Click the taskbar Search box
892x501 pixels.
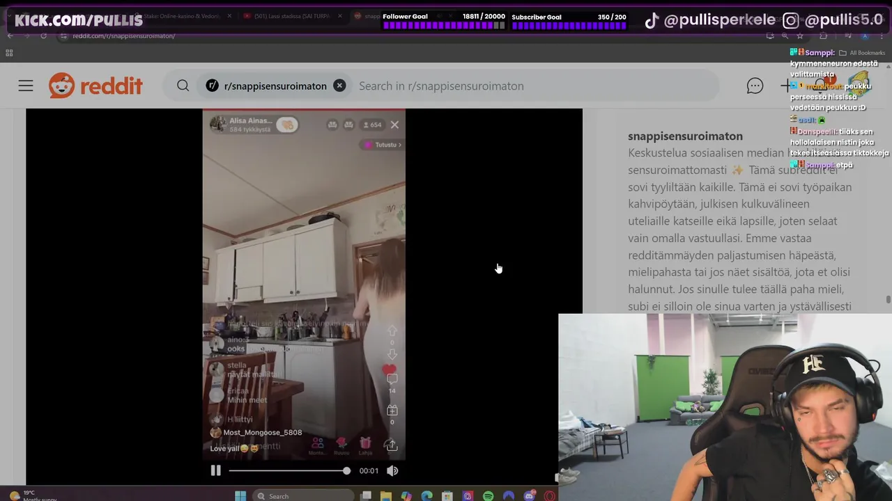pyautogui.click(x=303, y=495)
